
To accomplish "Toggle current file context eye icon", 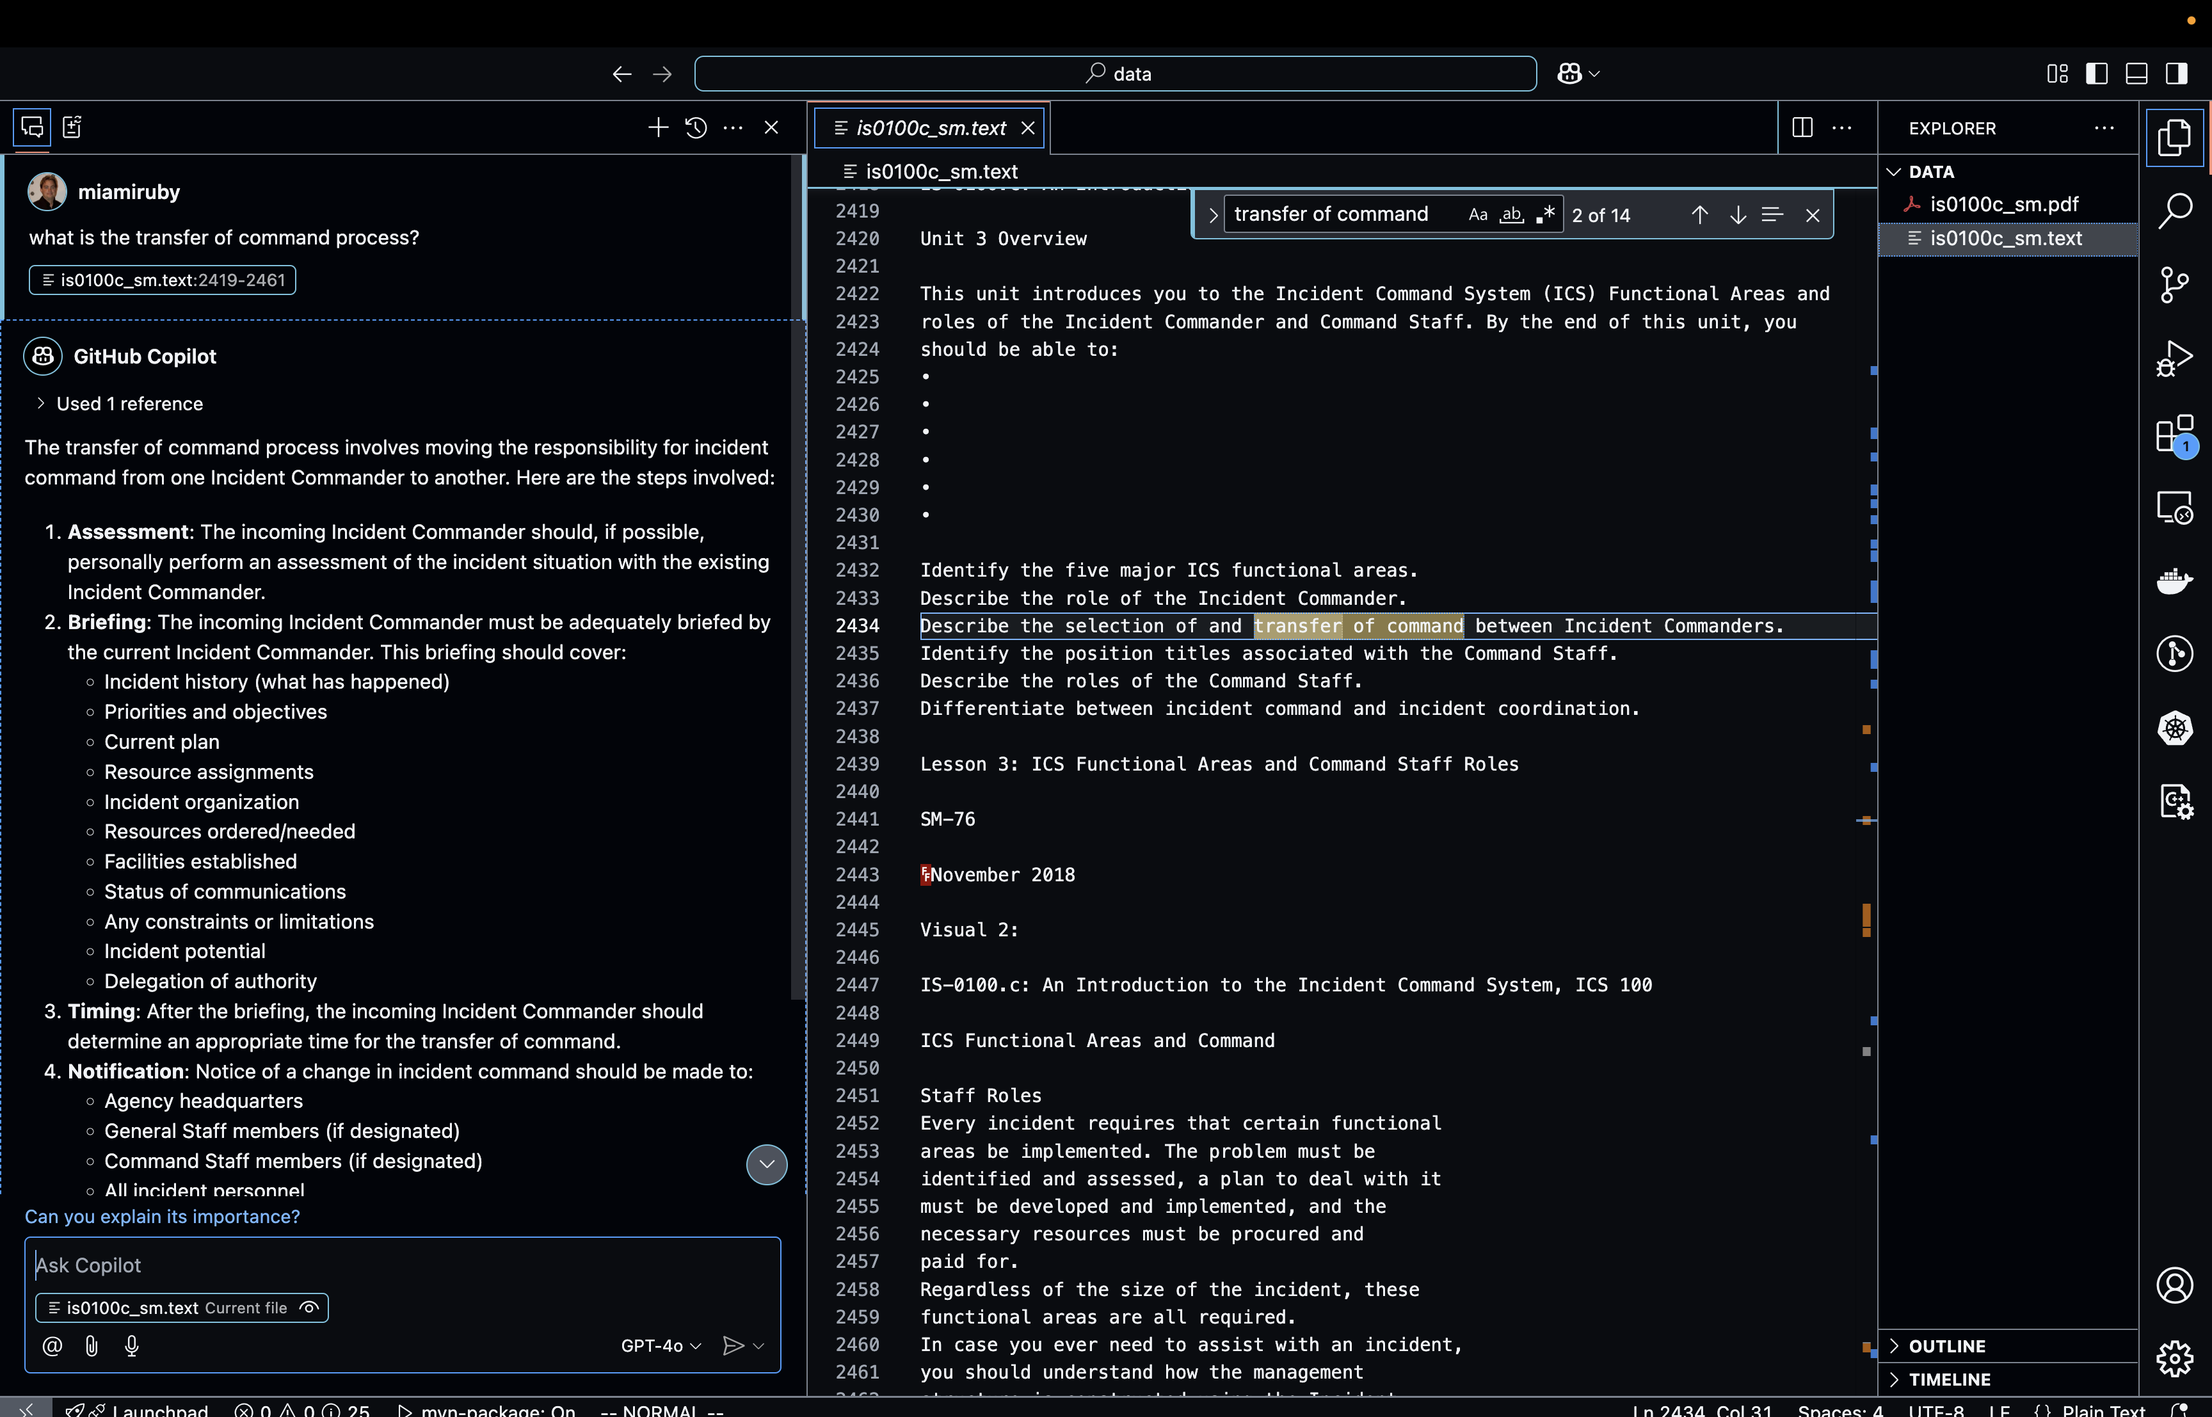I will click(x=310, y=1308).
